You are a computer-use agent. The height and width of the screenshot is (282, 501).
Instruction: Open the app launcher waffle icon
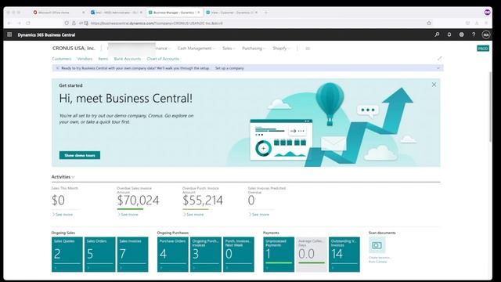pos(9,34)
